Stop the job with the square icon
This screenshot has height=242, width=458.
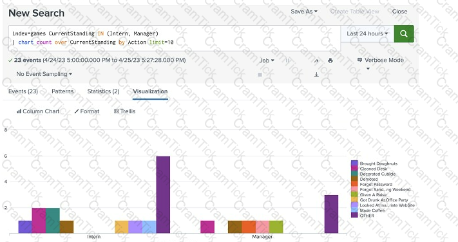[x=260, y=75]
